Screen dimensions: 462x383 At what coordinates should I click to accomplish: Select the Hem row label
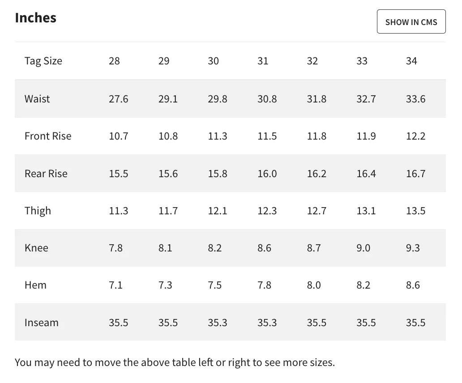tap(35, 285)
